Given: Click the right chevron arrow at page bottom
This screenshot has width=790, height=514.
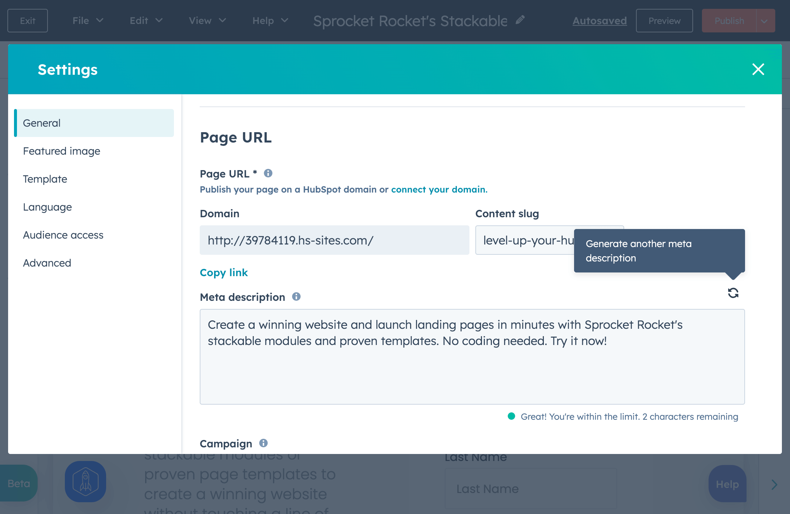Looking at the screenshot, I should (x=774, y=485).
